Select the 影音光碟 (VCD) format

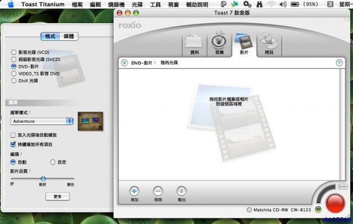(14, 52)
